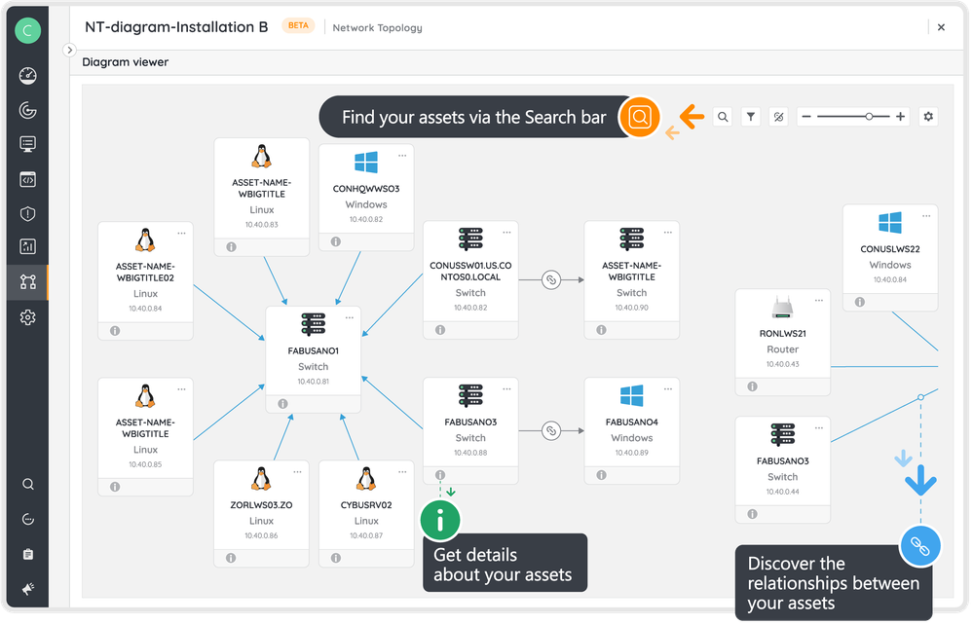The width and height of the screenshot is (973, 624).
Task: Click the Network Topology breadcrumb label
Action: [377, 28]
